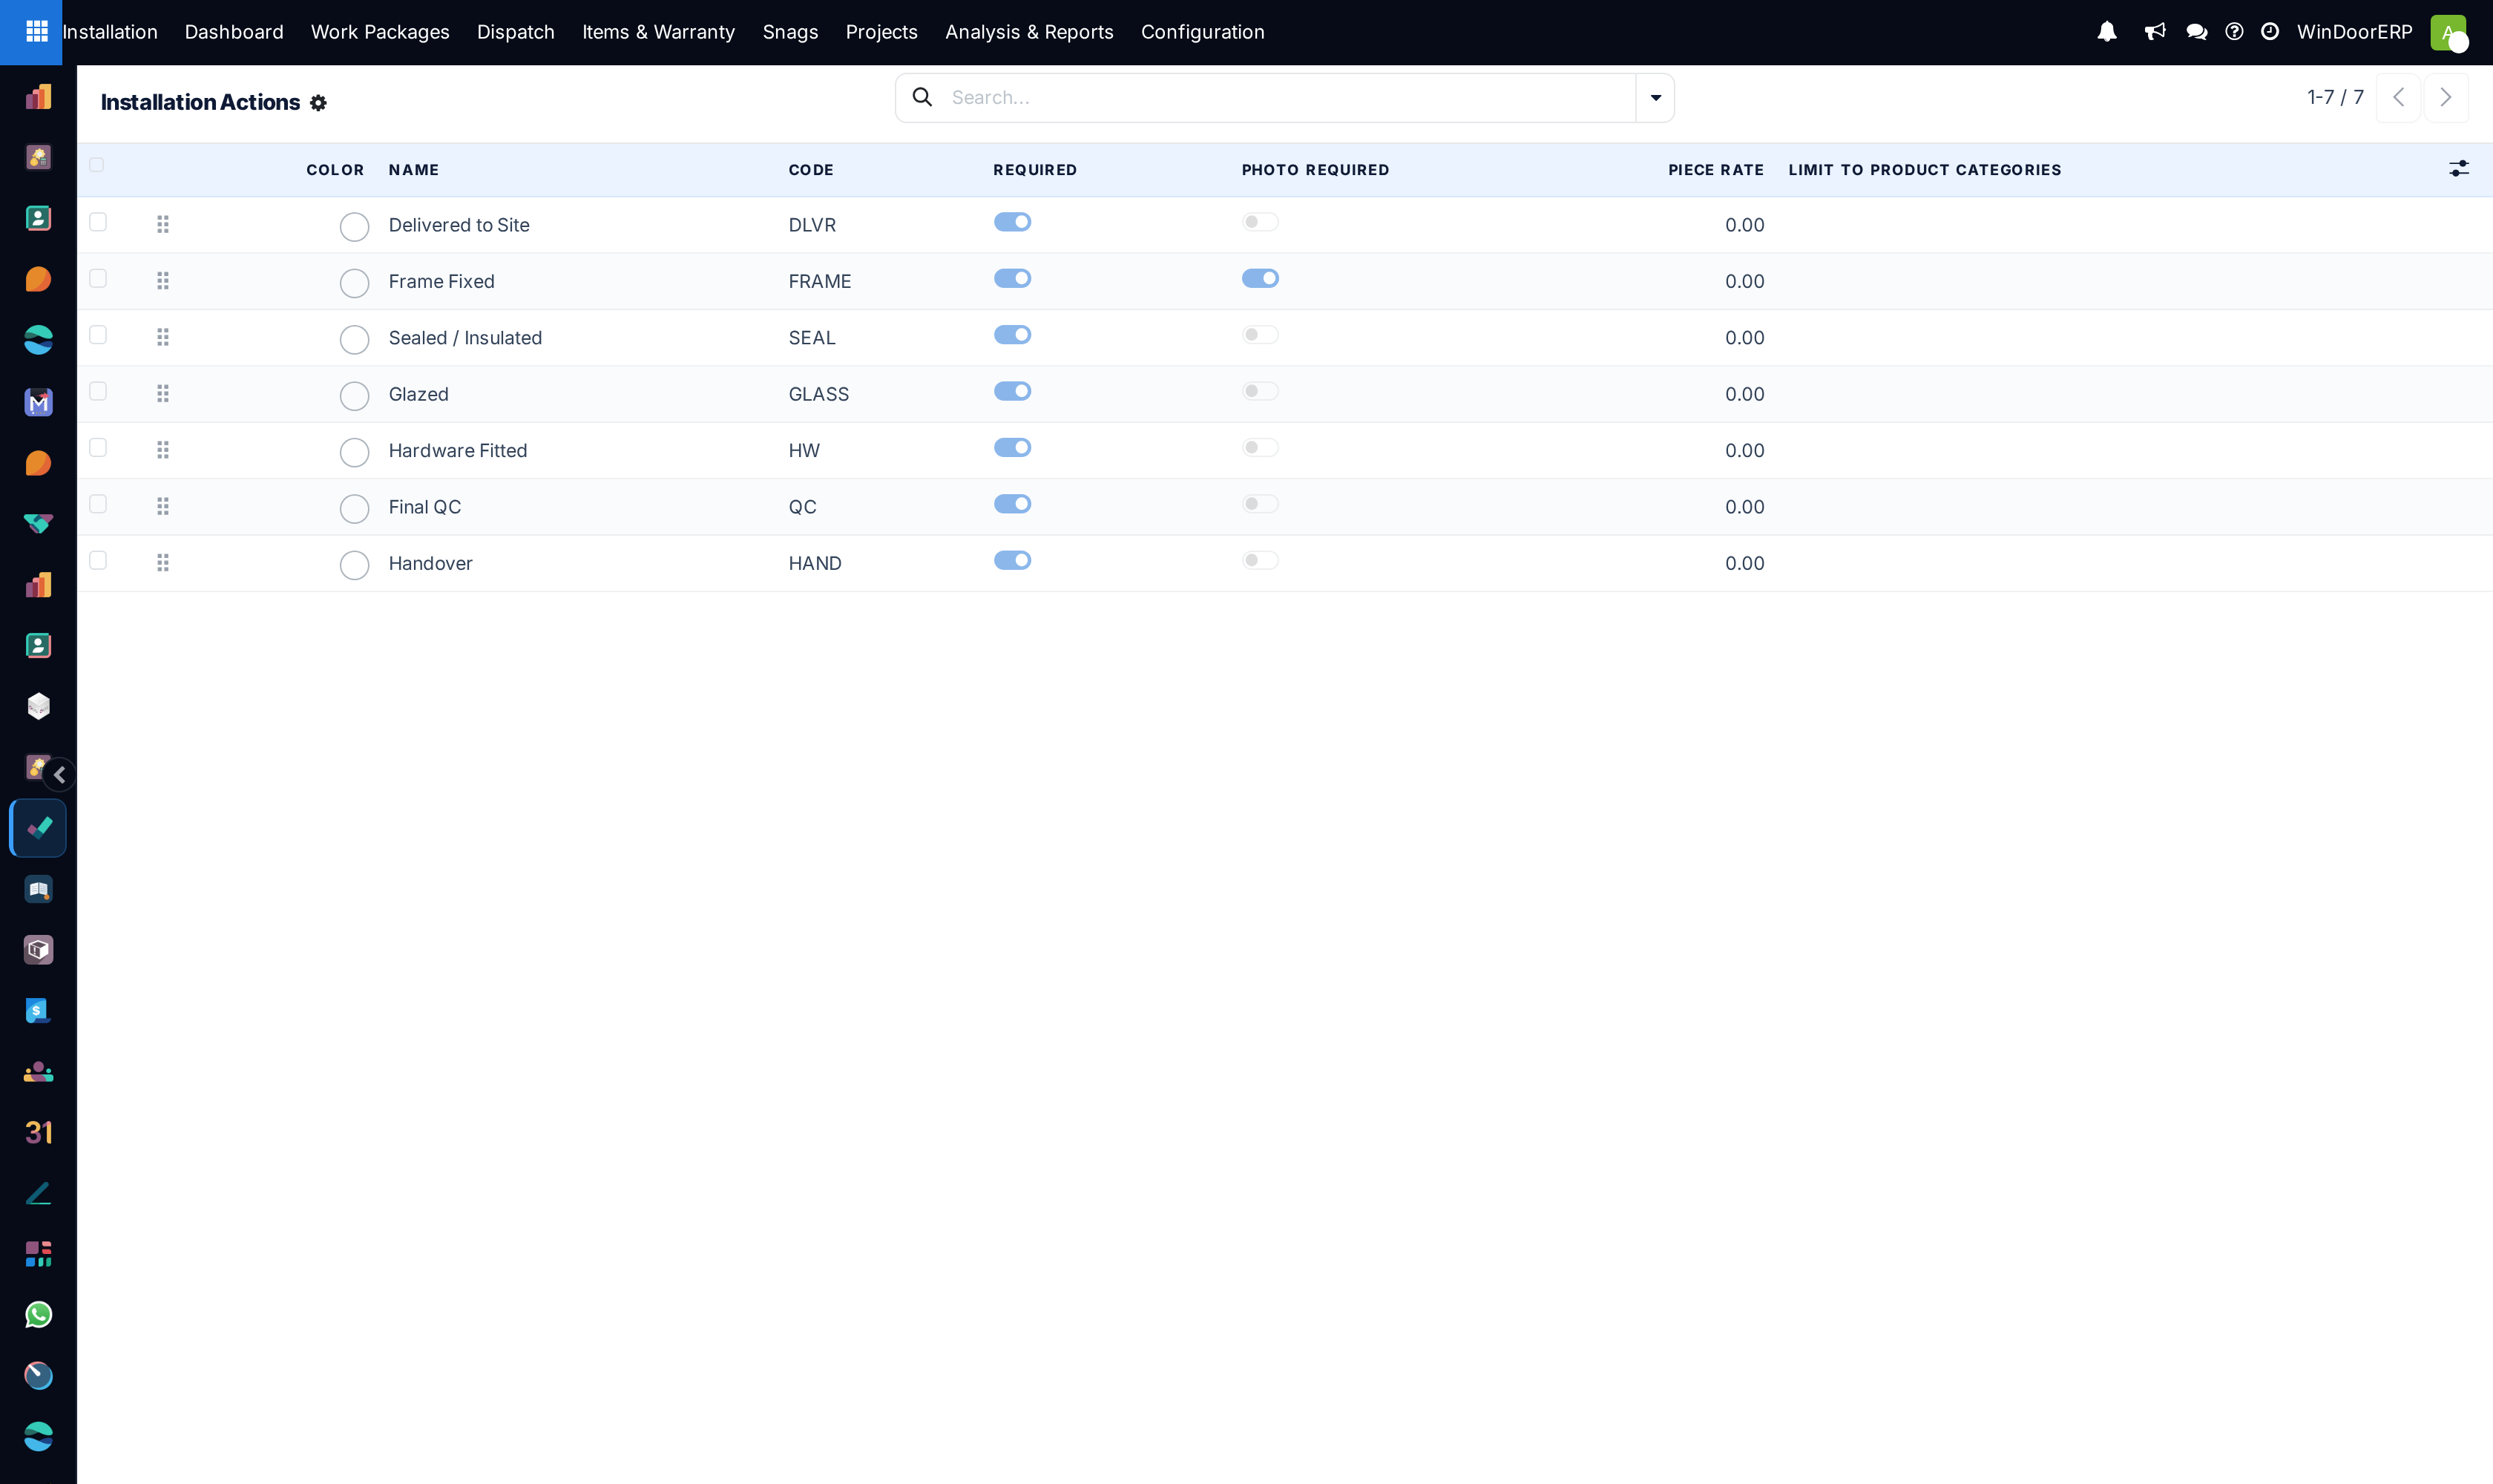Select all rows with header checkbox
Screen dimensions: 2493x1484
(97, 165)
